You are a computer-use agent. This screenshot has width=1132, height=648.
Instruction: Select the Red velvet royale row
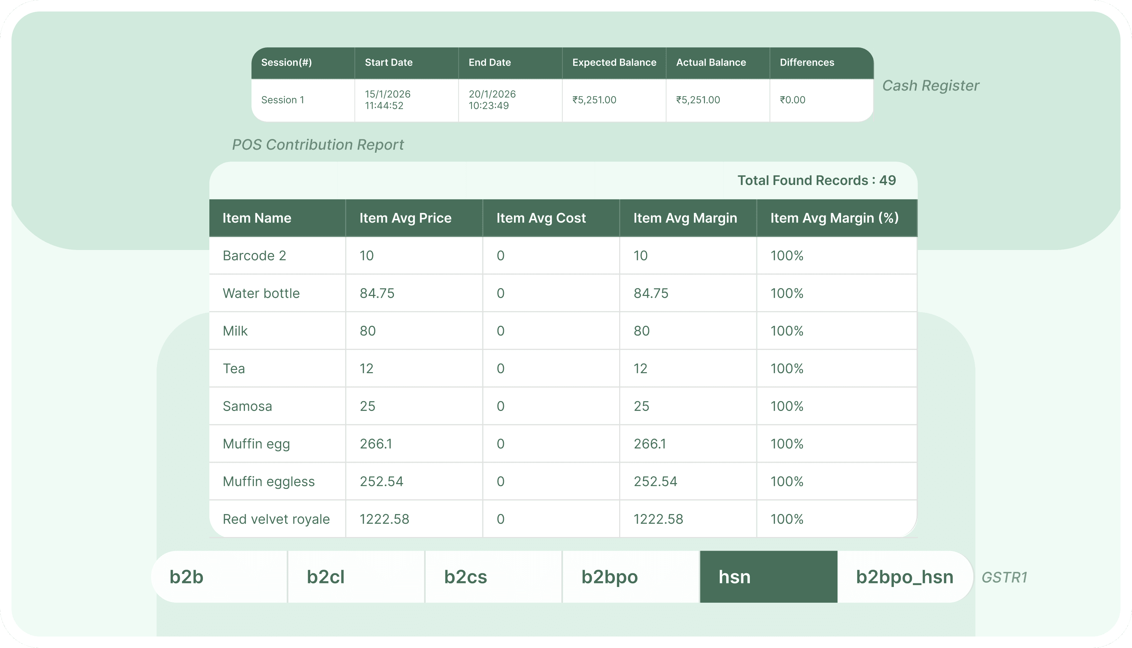tap(276, 519)
